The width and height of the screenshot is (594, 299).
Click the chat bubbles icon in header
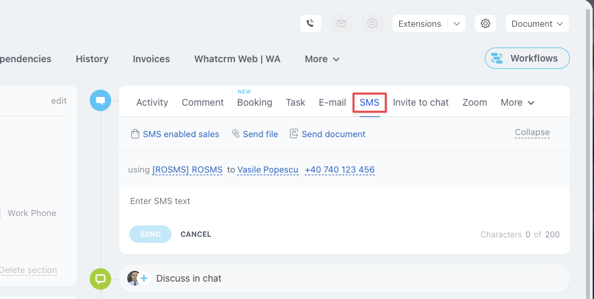(372, 23)
